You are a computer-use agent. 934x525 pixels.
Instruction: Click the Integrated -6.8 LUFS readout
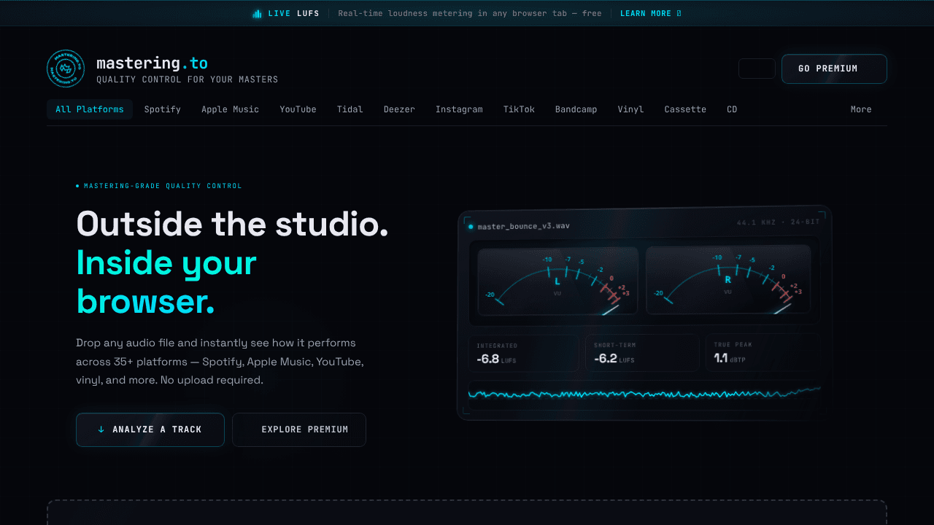(x=523, y=354)
